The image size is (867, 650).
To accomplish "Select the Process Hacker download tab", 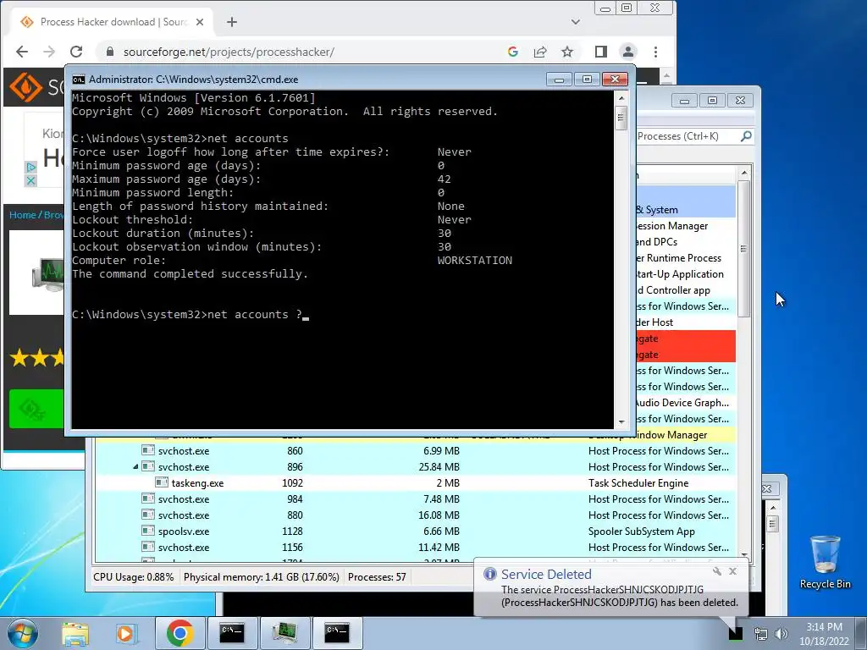I will [x=113, y=22].
